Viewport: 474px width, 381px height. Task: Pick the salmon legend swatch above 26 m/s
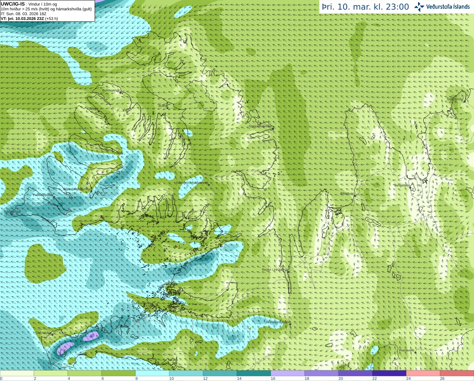click(457, 373)
